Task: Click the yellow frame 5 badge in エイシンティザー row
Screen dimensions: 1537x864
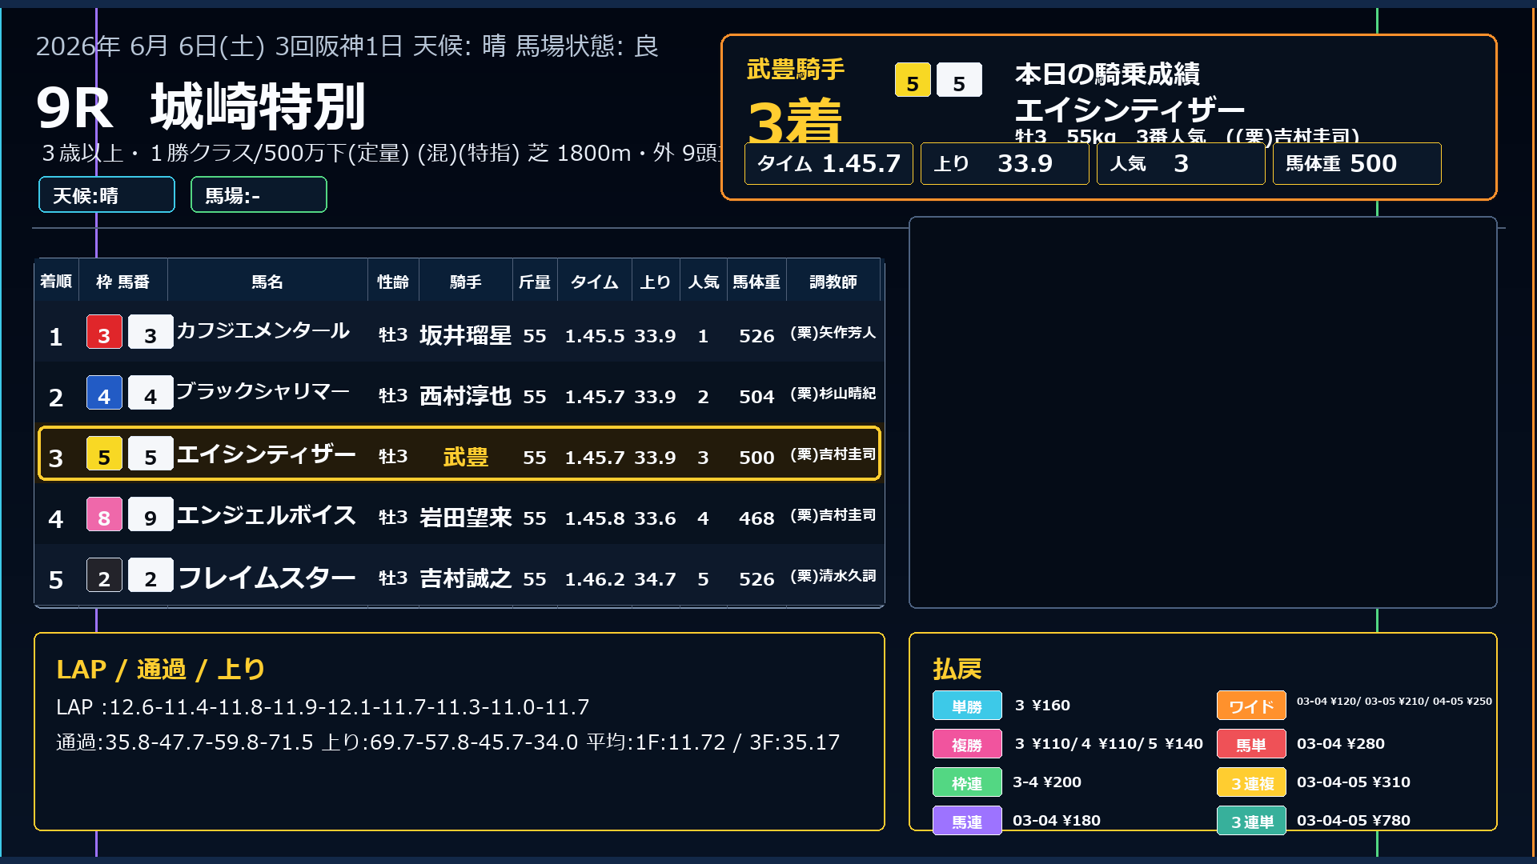Action: [x=104, y=454]
